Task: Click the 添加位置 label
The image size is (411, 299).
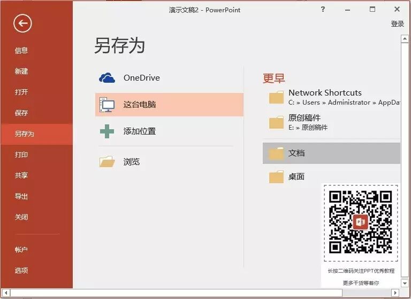Action: (x=140, y=131)
